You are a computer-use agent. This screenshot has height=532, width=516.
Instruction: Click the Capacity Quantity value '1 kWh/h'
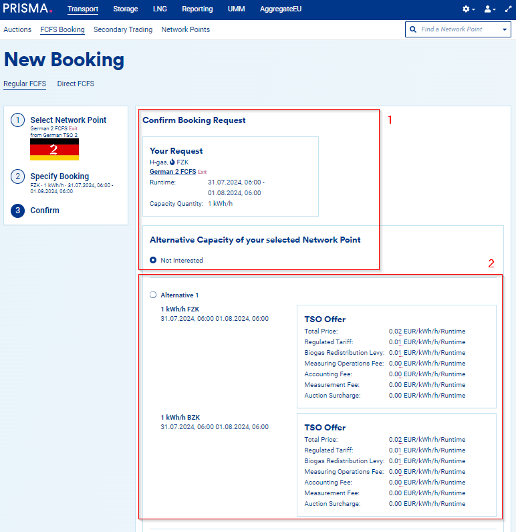[x=220, y=204]
